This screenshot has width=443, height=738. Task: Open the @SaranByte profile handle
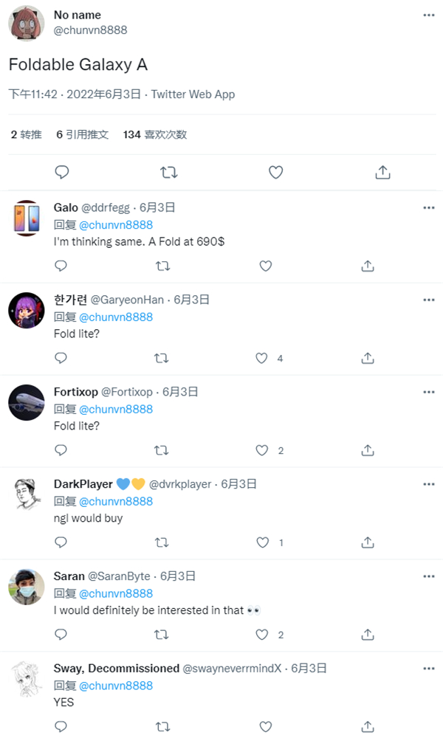click(x=119, y=576)
